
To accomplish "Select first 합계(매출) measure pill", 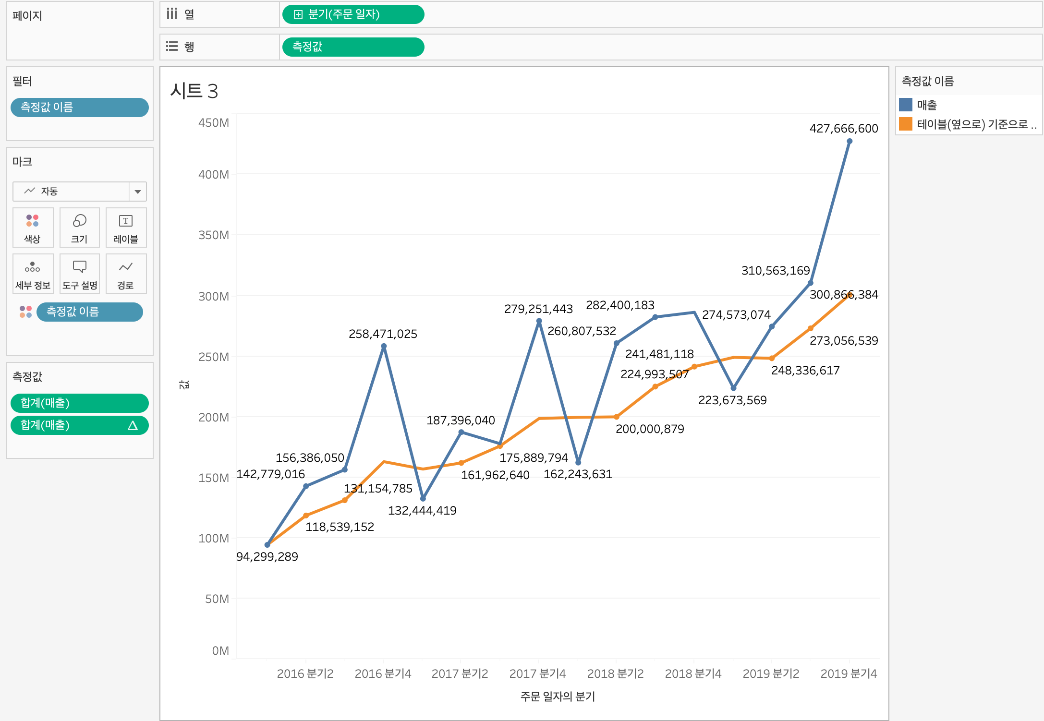I will pyautogui.click(x=79, y=403).
